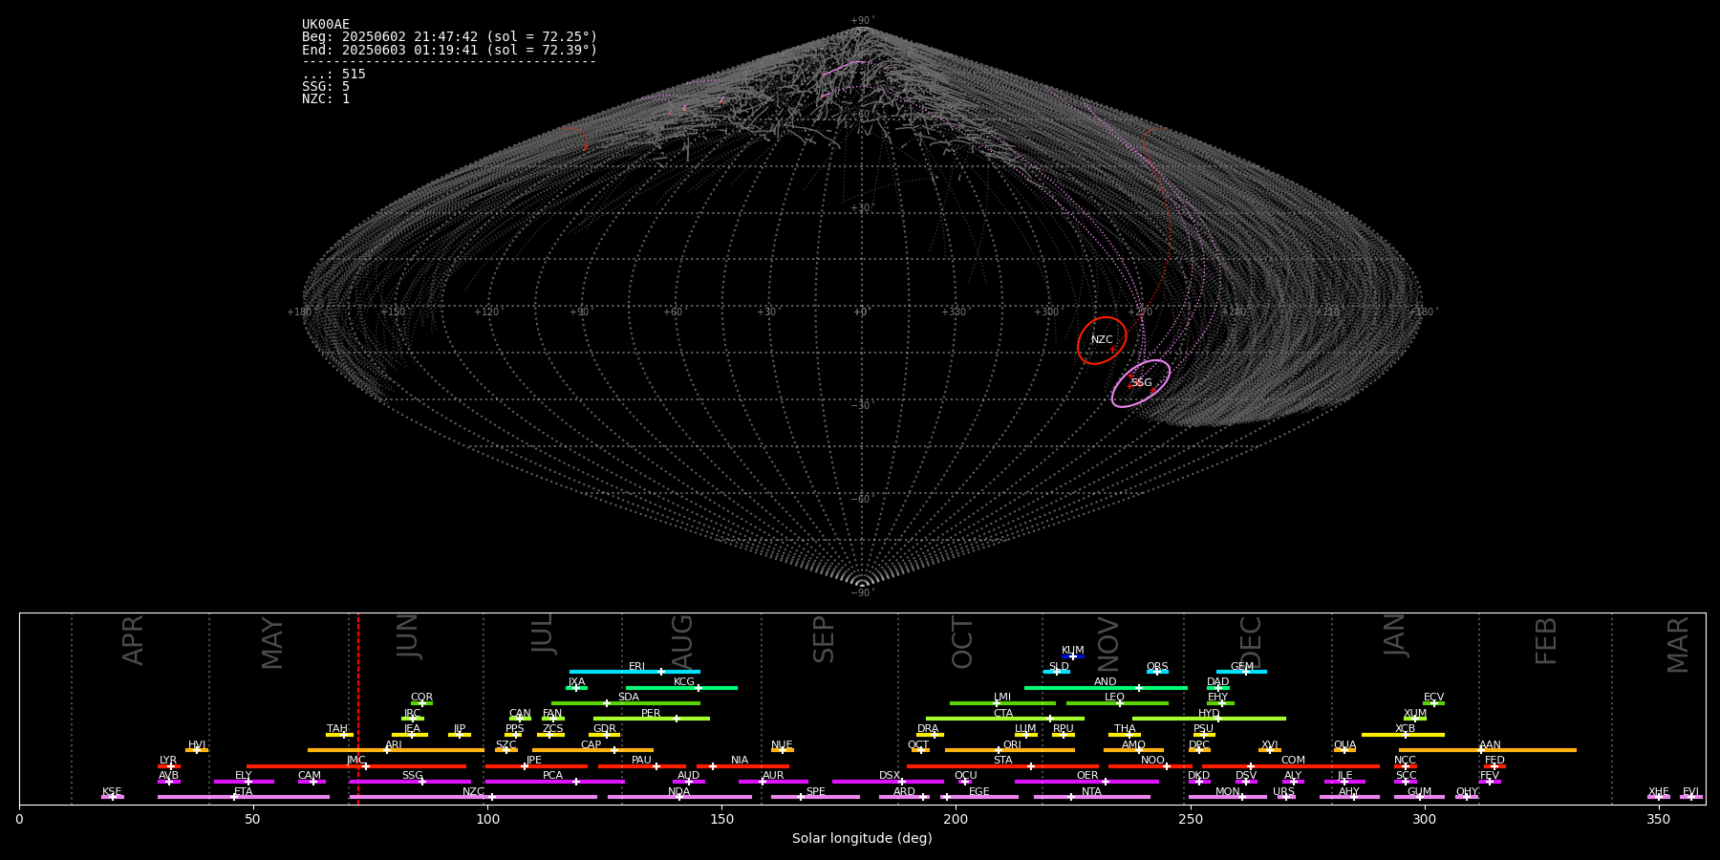Screen dimensions: 1720x860
Task: Click the purple OER shower bar
Action: point(1086,782)
